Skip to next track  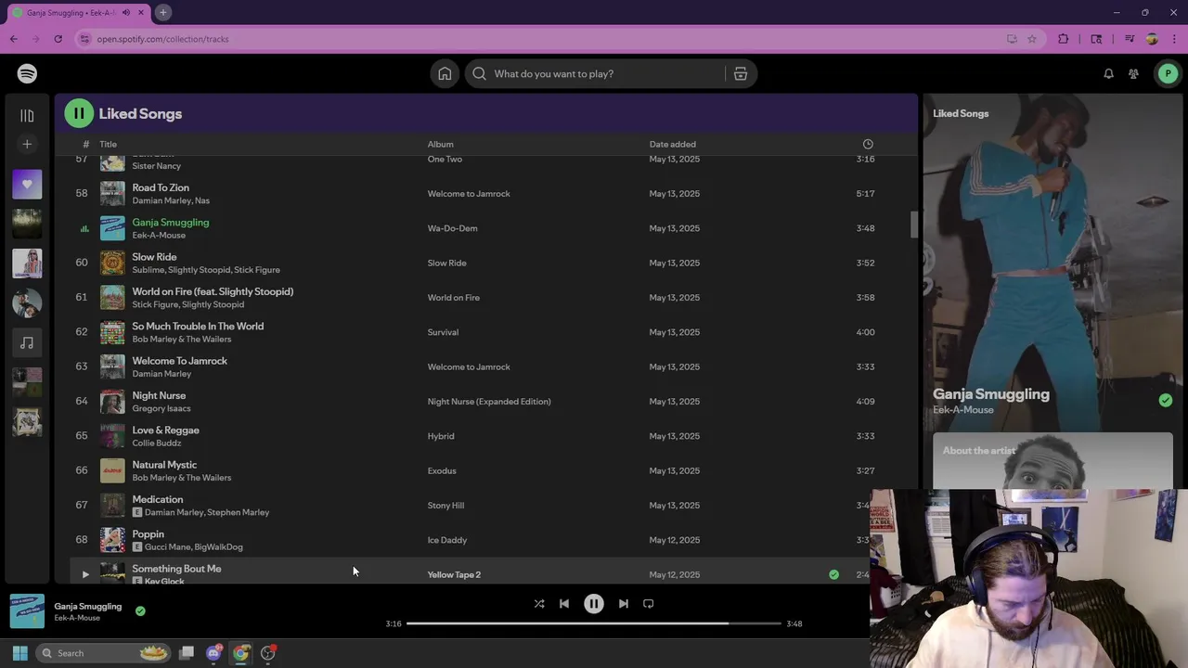click(x=624, y=603)
